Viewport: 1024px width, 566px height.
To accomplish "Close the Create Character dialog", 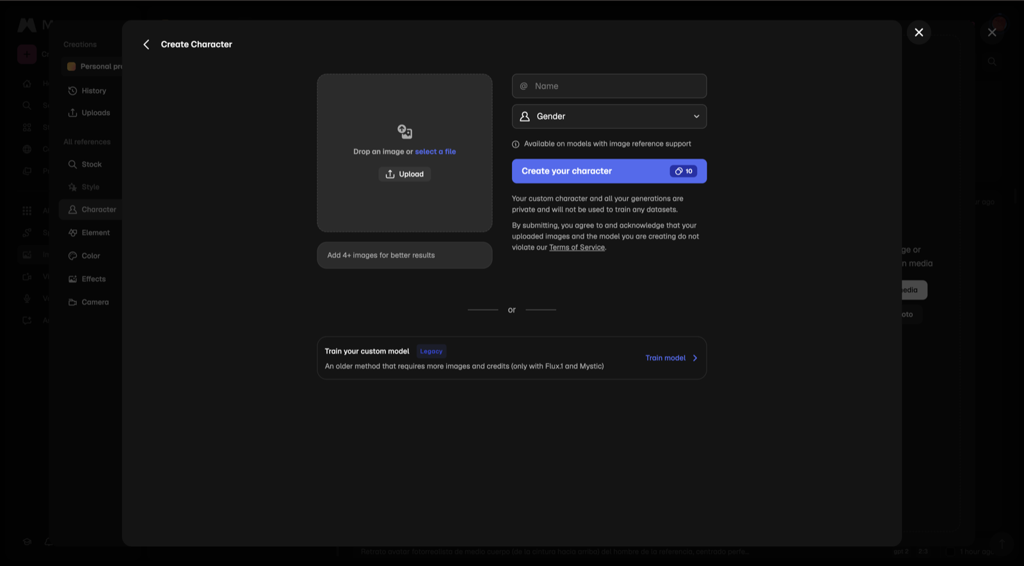I will pos(918,32).
